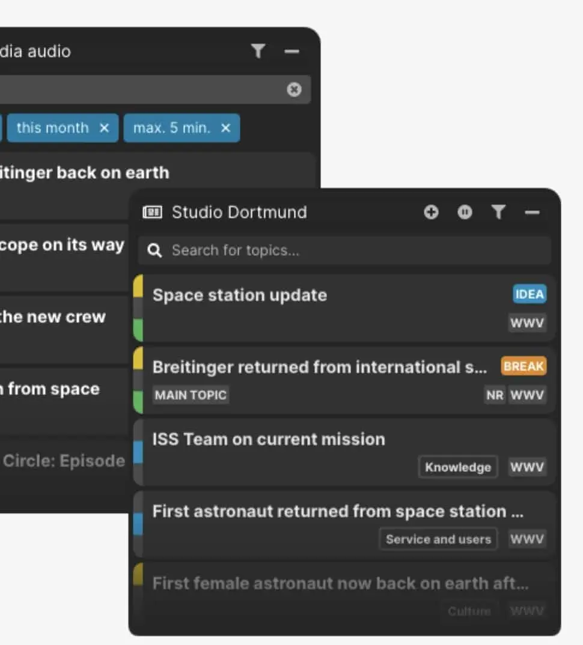The image size is (583, 645).
Task: Click the Studio Dortmund panel icon
Action: tap(152, 212)
